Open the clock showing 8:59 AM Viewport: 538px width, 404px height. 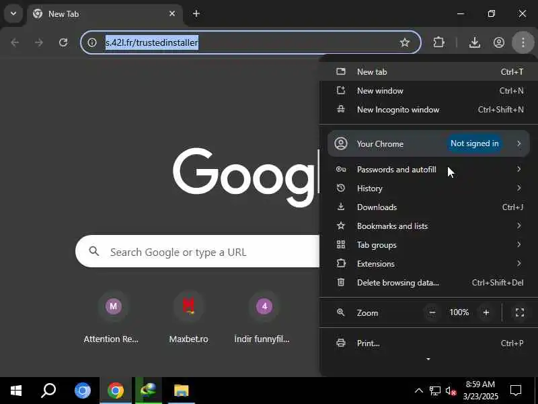coord(480,391)
